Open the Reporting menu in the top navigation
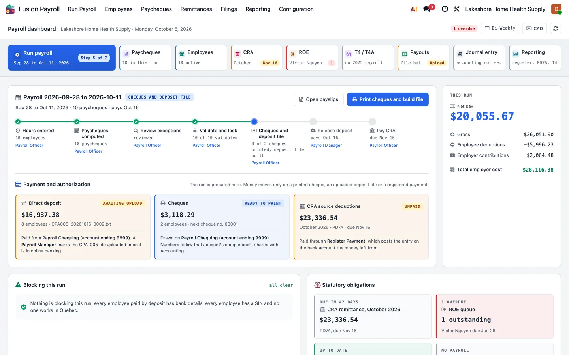The width and height of the screenshot is (569, 355). point(258,9)
